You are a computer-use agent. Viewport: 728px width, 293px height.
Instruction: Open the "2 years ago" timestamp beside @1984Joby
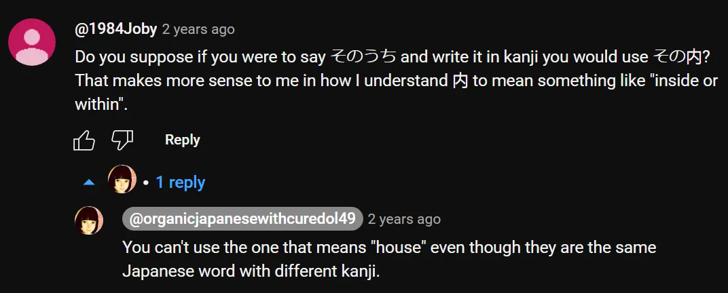click(198, 29)
